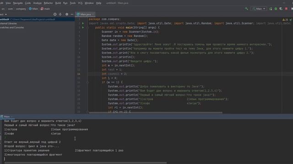Open Project panel settings gear
This screenshot has height=164, width=293.
pyautogui.click(x=67, y=14)
